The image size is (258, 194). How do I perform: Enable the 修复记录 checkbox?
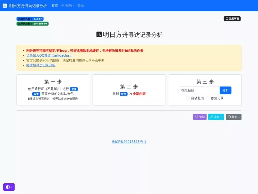tap(208, 98)
